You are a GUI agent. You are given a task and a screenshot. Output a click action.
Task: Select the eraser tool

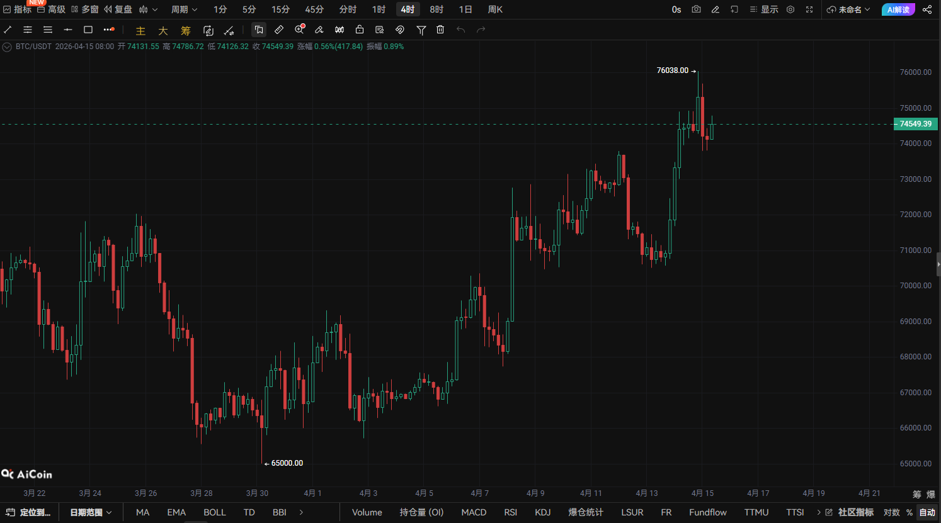click(x=319, y=30)
